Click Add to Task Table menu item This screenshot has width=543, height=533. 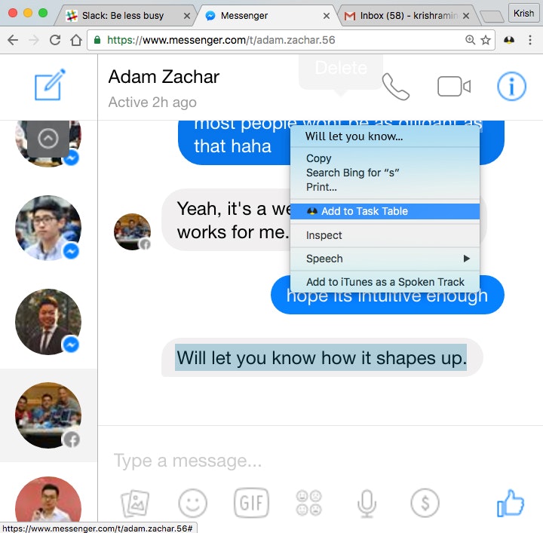point(385,211)
